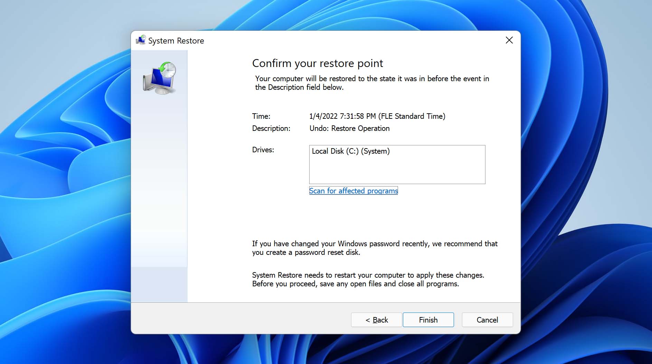
Task: Click the System Restore title bar icon
Action: pos(141,40)
